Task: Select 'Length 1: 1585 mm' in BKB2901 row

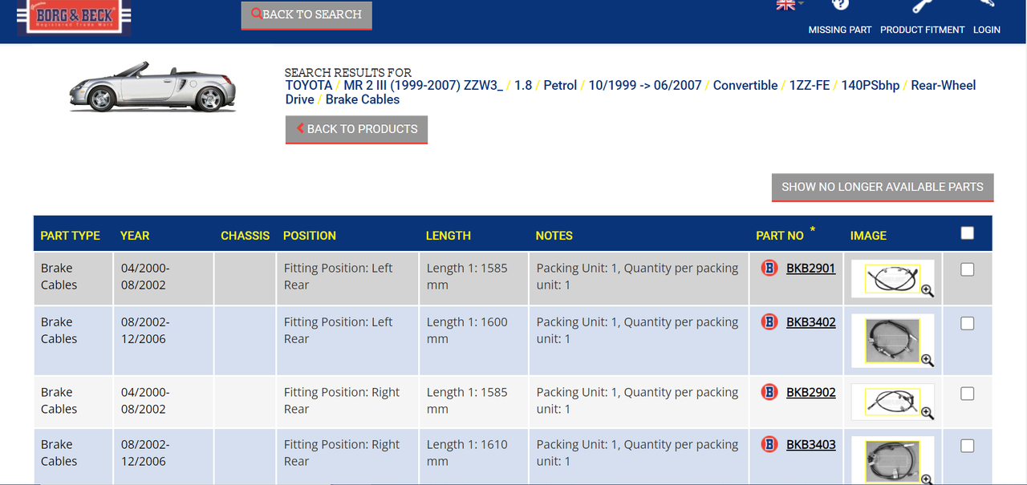Action: [467, 277]
